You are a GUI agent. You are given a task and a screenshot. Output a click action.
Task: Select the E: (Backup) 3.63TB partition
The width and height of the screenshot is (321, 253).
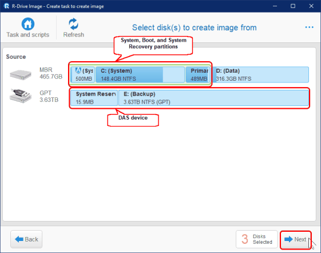[213, 98]
